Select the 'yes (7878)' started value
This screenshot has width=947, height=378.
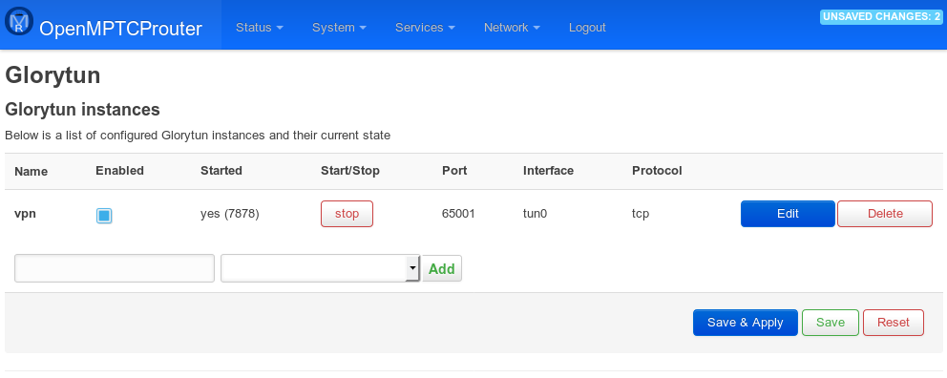tap(229, 214)
